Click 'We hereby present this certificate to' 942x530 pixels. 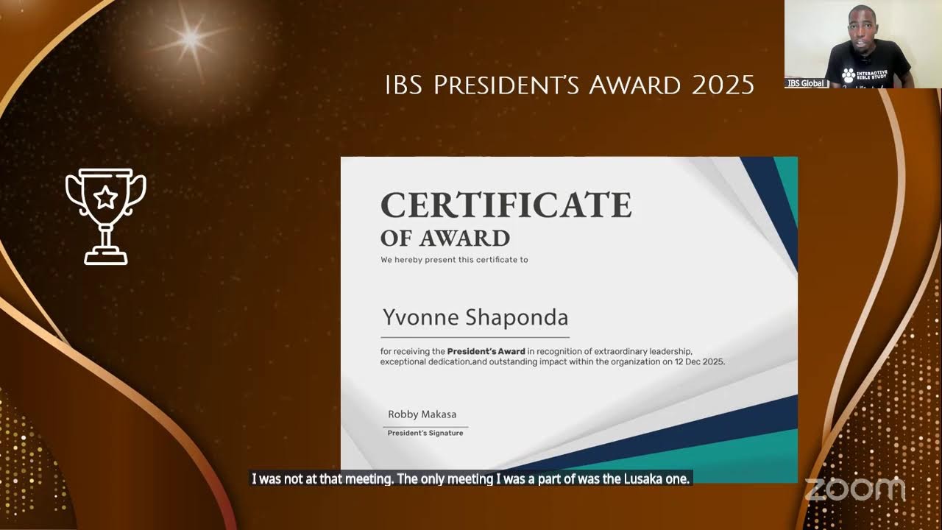[x=454, y=259]
